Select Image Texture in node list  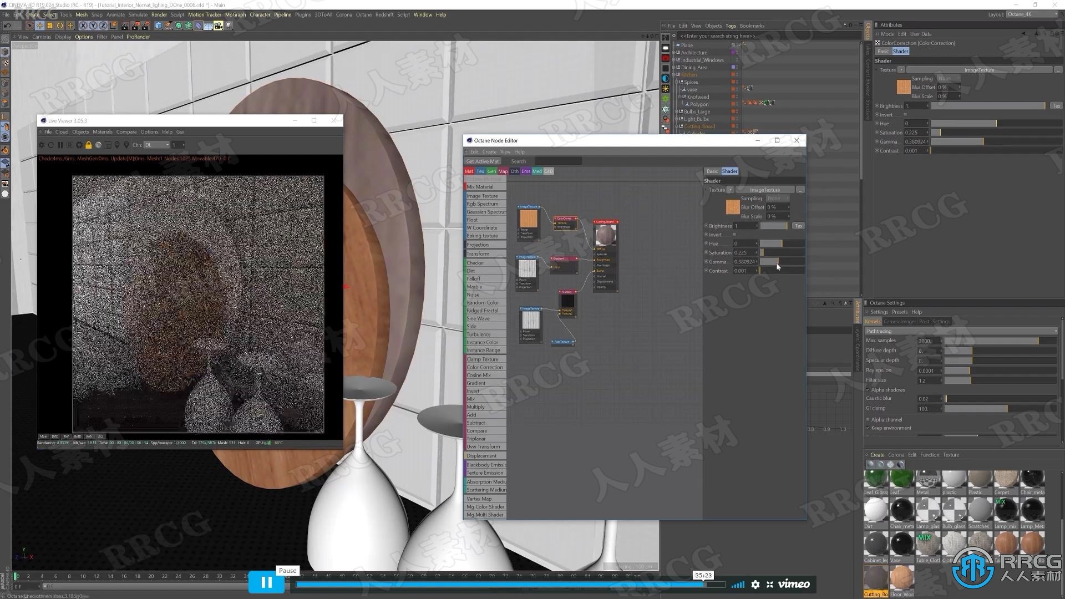[485, 196]
